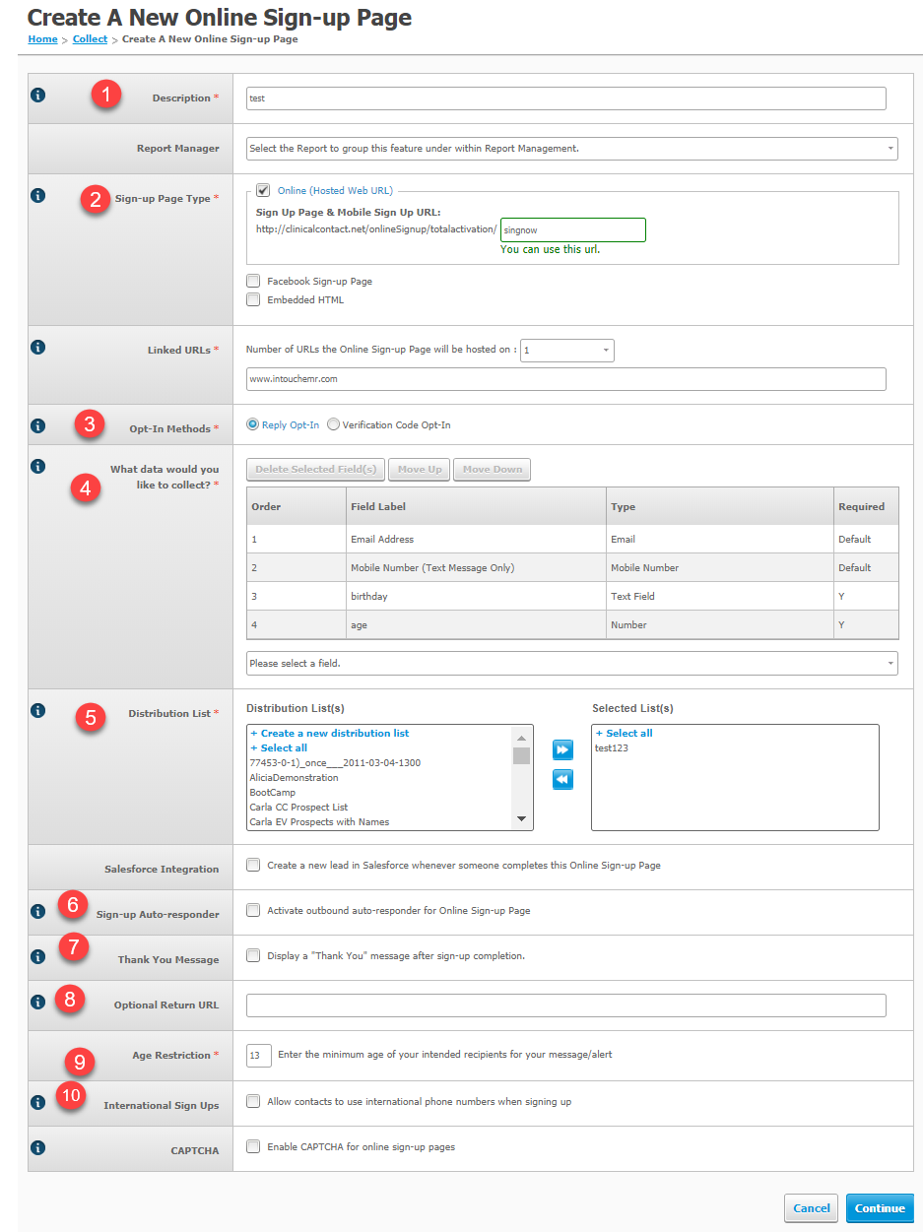Image resolution: width=923 pixels, height=1232 pixels.
Task: Go to Home breadcrumb link
Action: pos(42,39)
